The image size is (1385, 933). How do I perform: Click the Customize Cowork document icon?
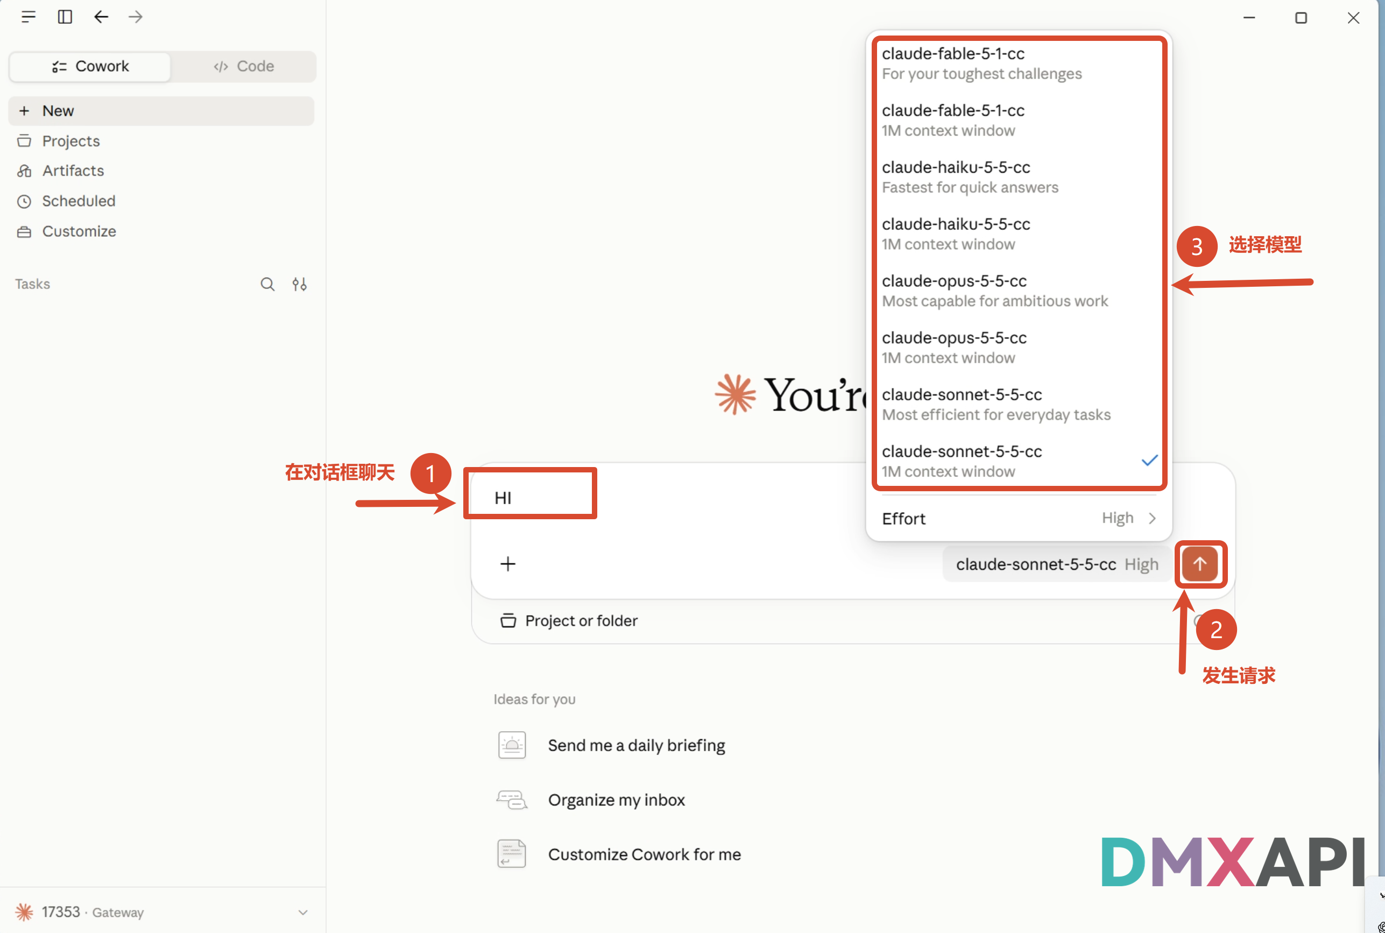point(512,854)
